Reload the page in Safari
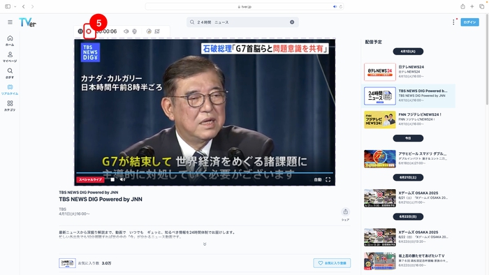The width and height of the screenshot is (489, 275). [x=341, y=6]
